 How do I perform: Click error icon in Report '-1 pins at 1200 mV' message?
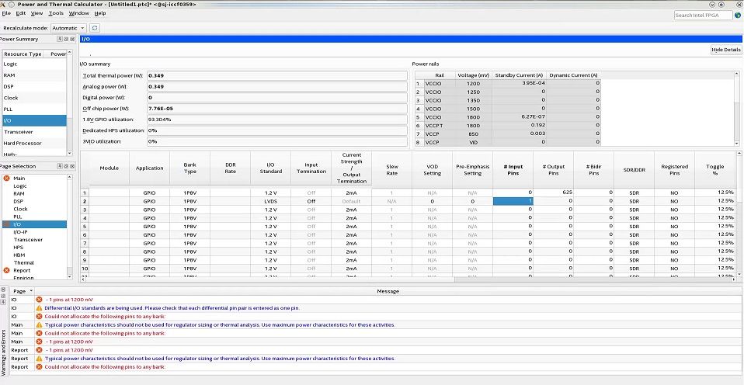pos(39,350)
